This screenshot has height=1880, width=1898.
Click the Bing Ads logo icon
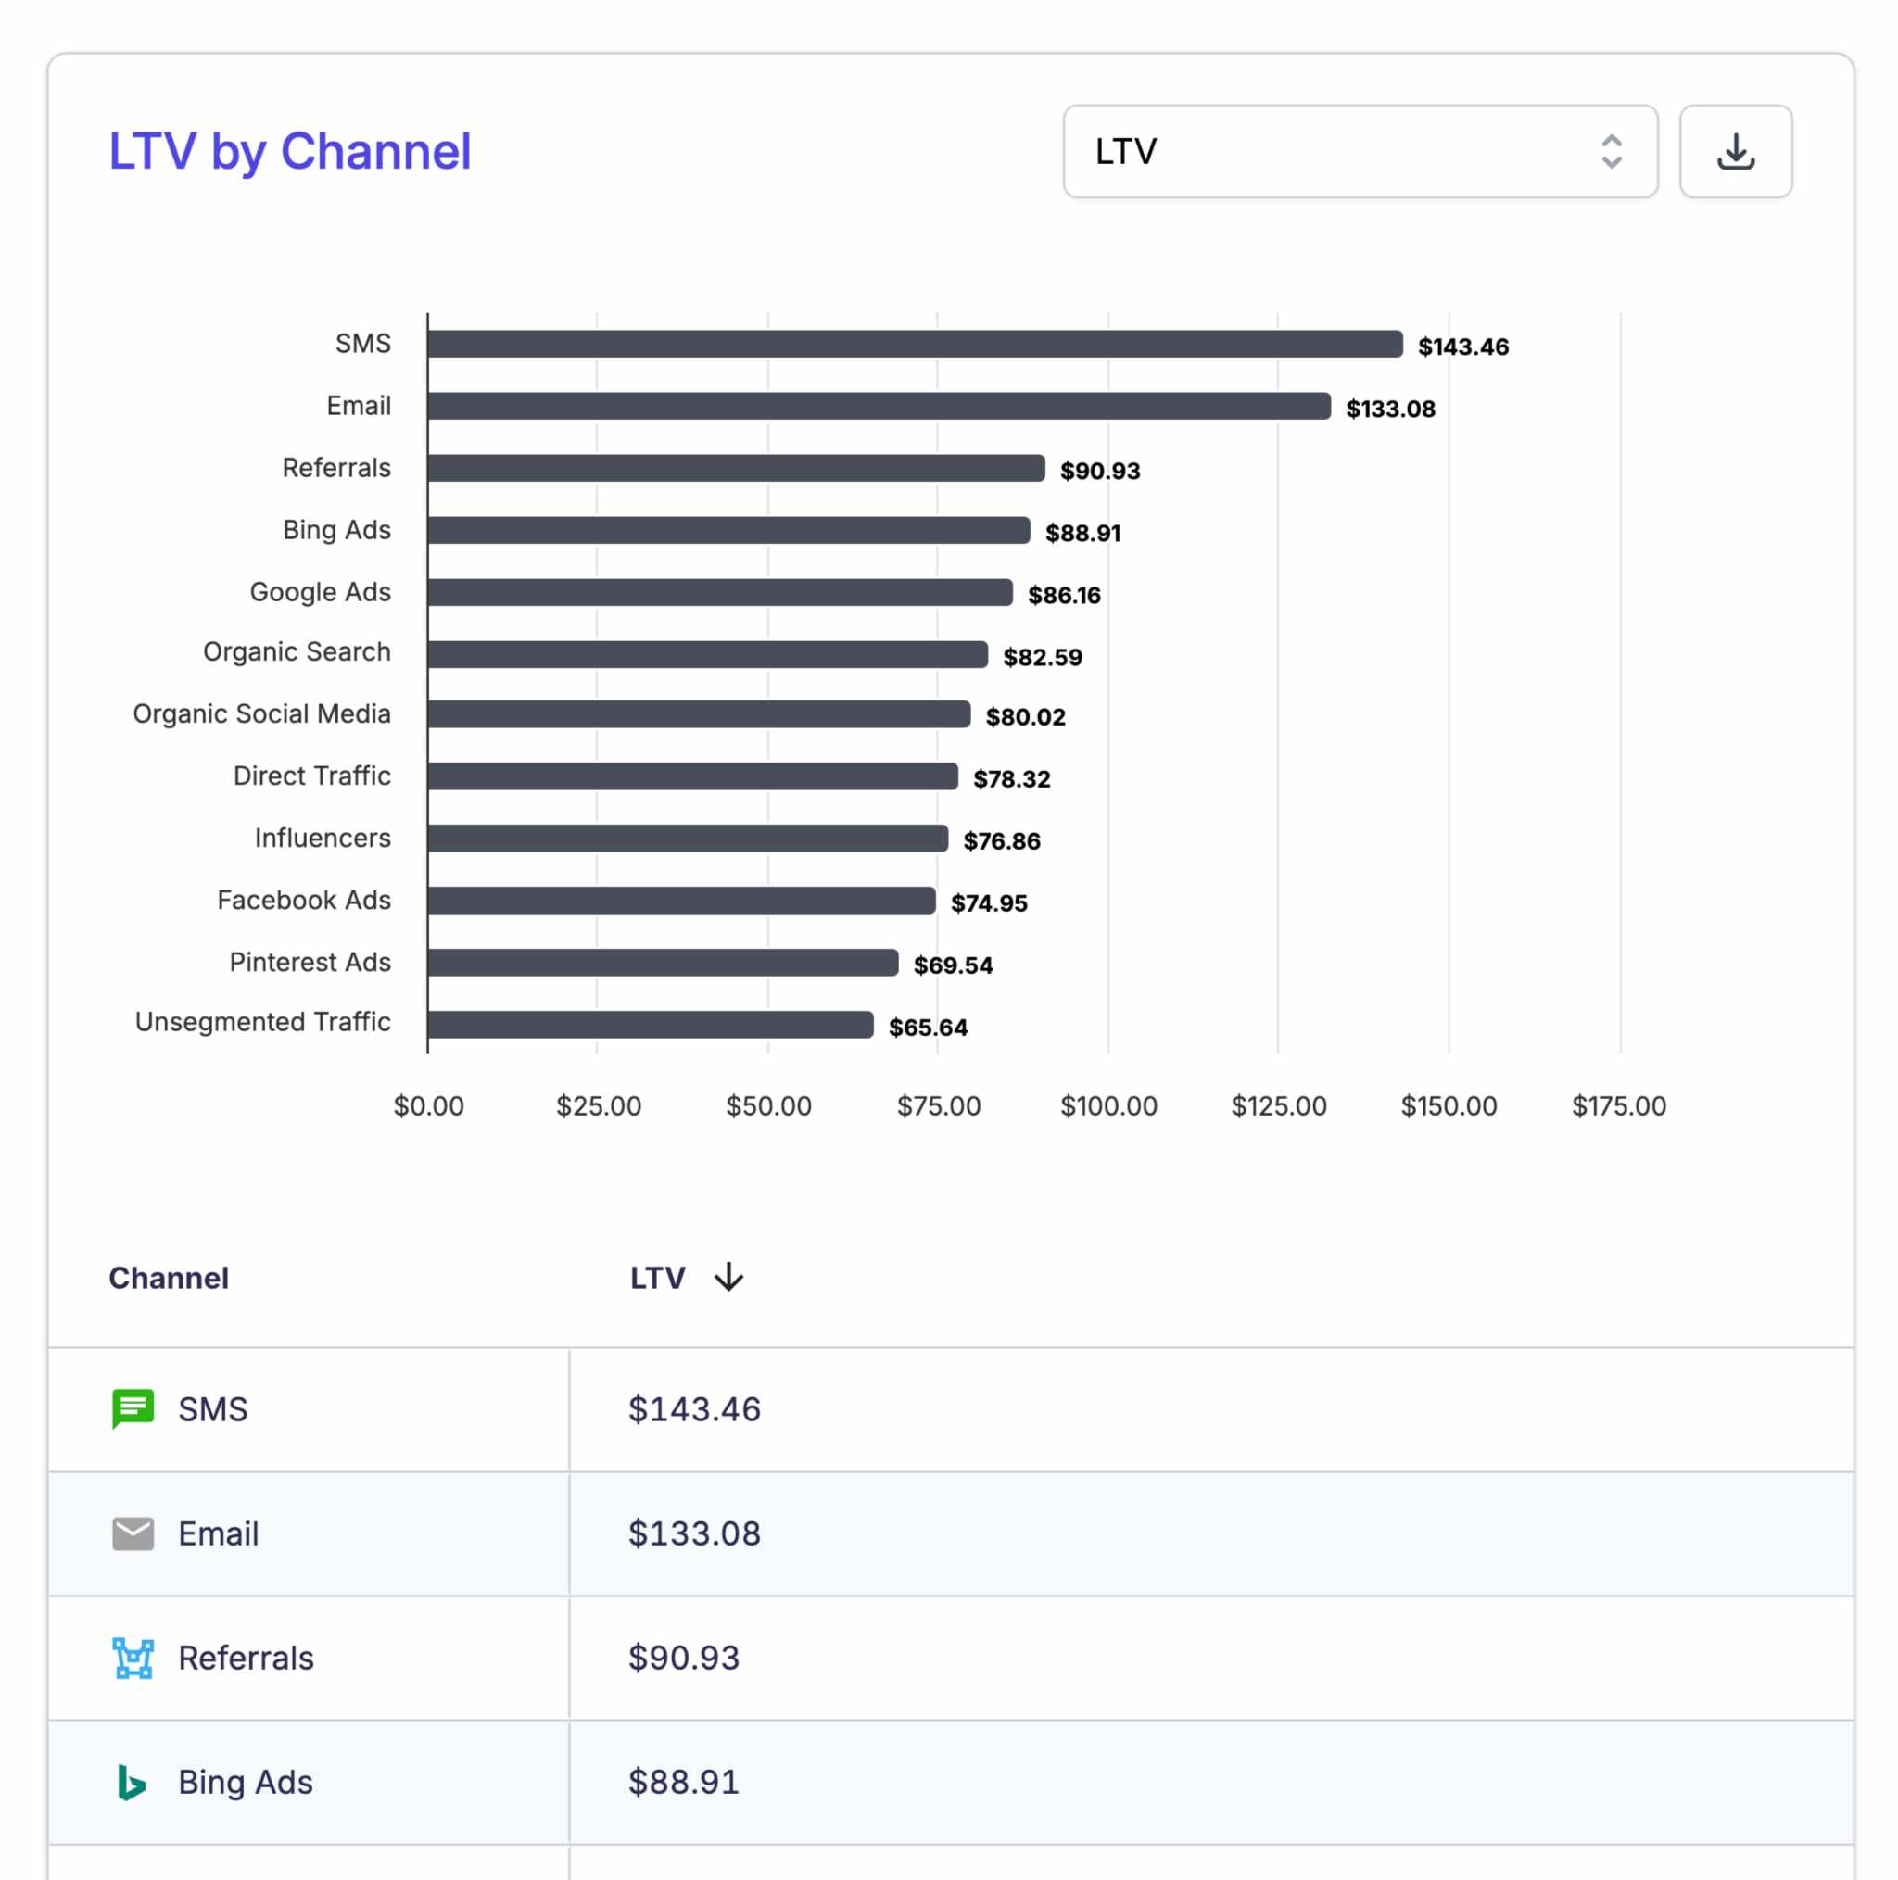(132, 1781)
